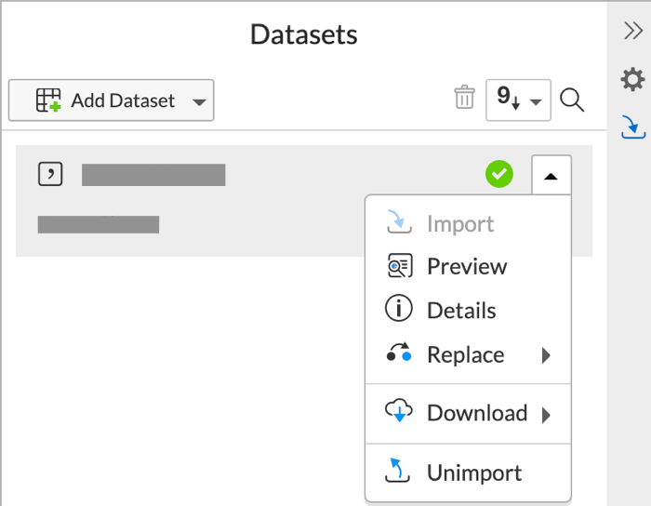Open the sort order dropdown
Screen dimensions: 651x506
[x=518, y=100]
